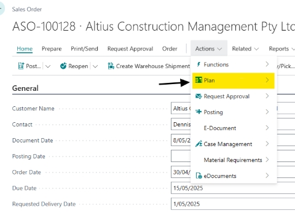
Task: Click the Document Date label
Action: (33, 141)
